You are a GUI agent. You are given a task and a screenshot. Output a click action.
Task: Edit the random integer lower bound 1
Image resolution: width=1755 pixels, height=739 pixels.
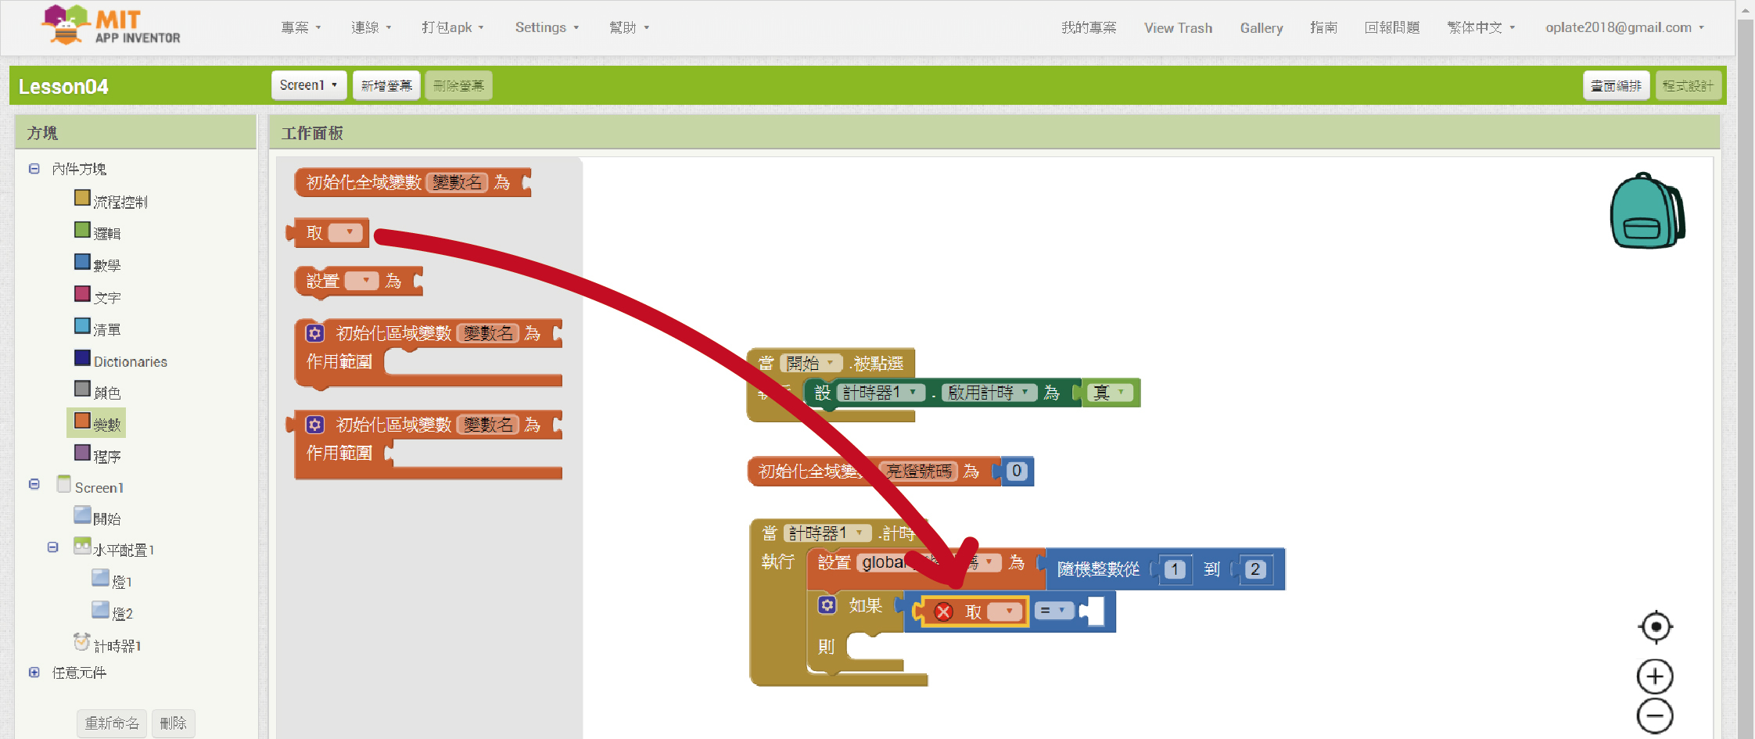(x=1175, y=569)
